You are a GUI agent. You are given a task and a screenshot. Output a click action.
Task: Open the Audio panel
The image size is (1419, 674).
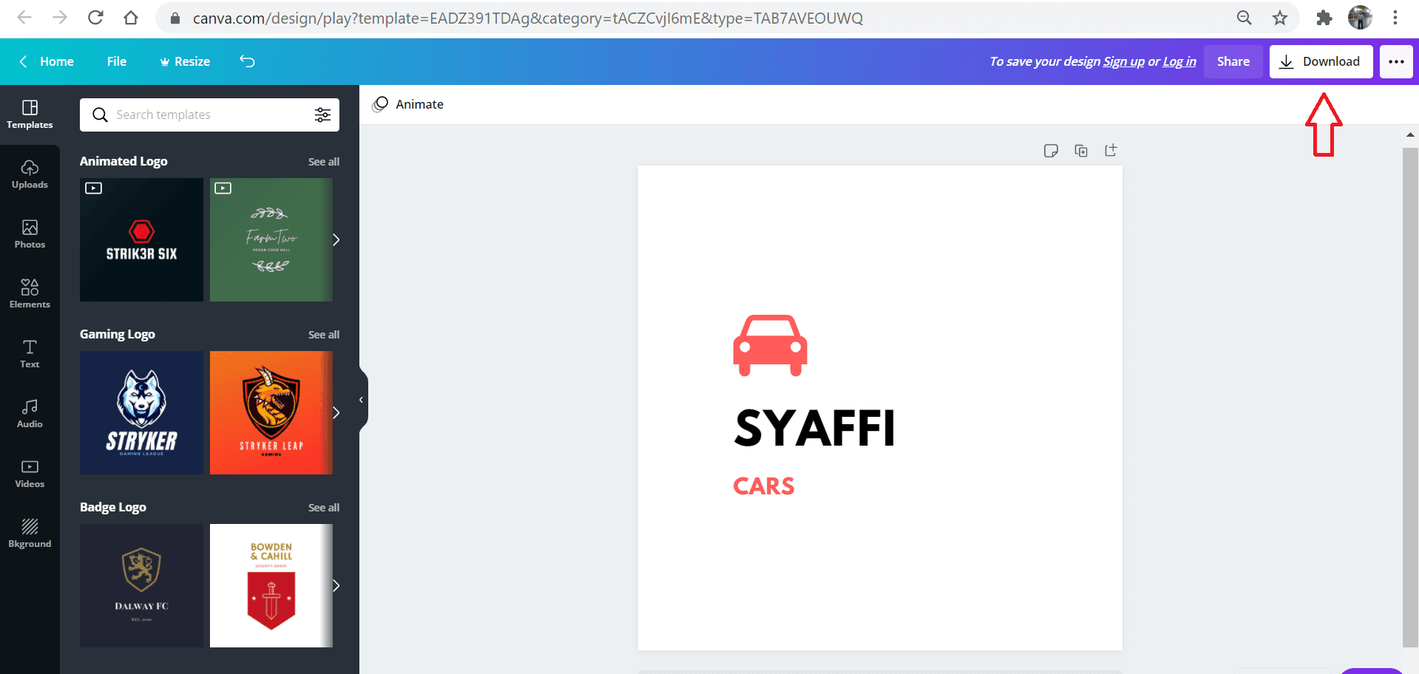point(30,412)
